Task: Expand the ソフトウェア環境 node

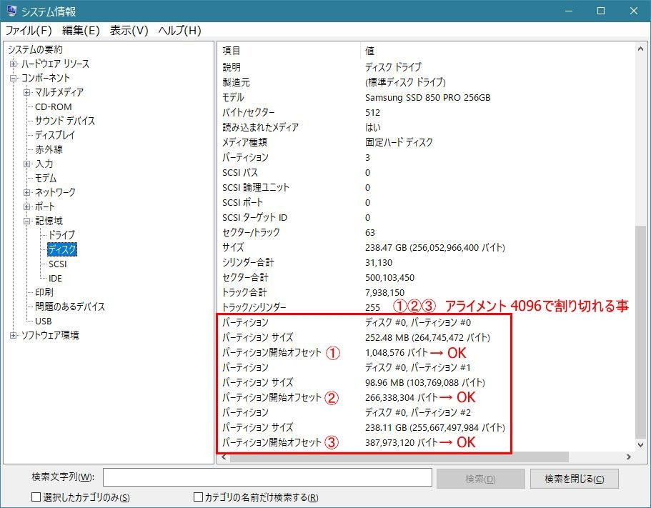Action: (x=14, y=335)
